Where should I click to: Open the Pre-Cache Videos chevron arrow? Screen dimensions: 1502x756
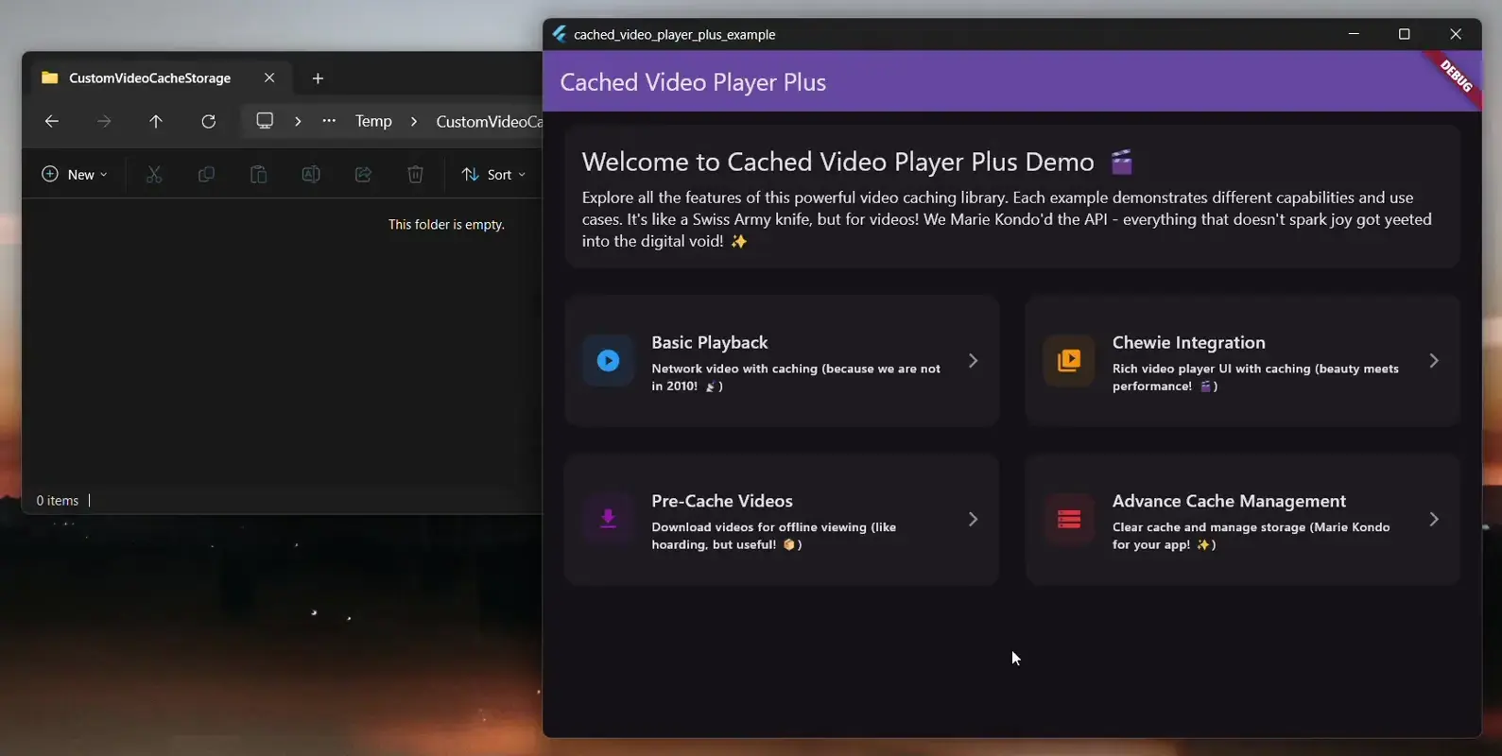click(x=973, y=519)
